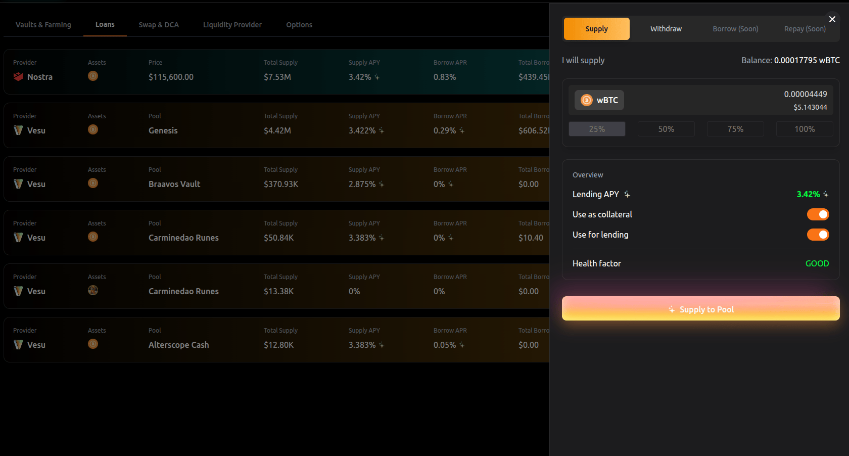Click the Vesu logo in $50.84K Carminedao Runes row

coord(18,238)
